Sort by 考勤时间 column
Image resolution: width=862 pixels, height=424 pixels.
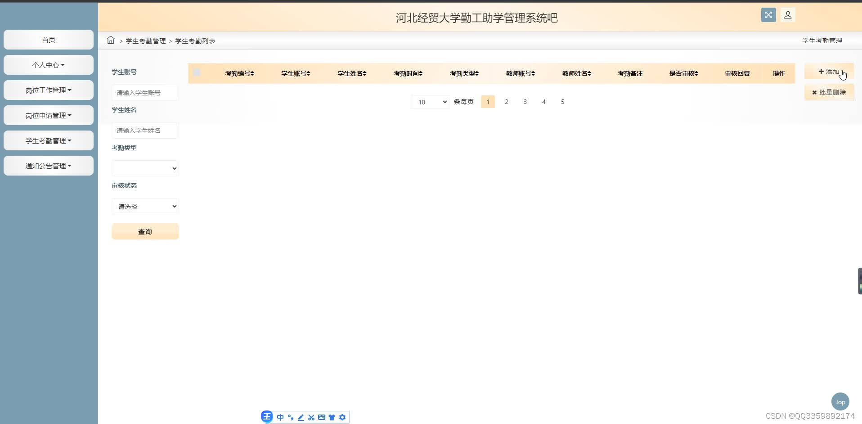tap(408, 73)
